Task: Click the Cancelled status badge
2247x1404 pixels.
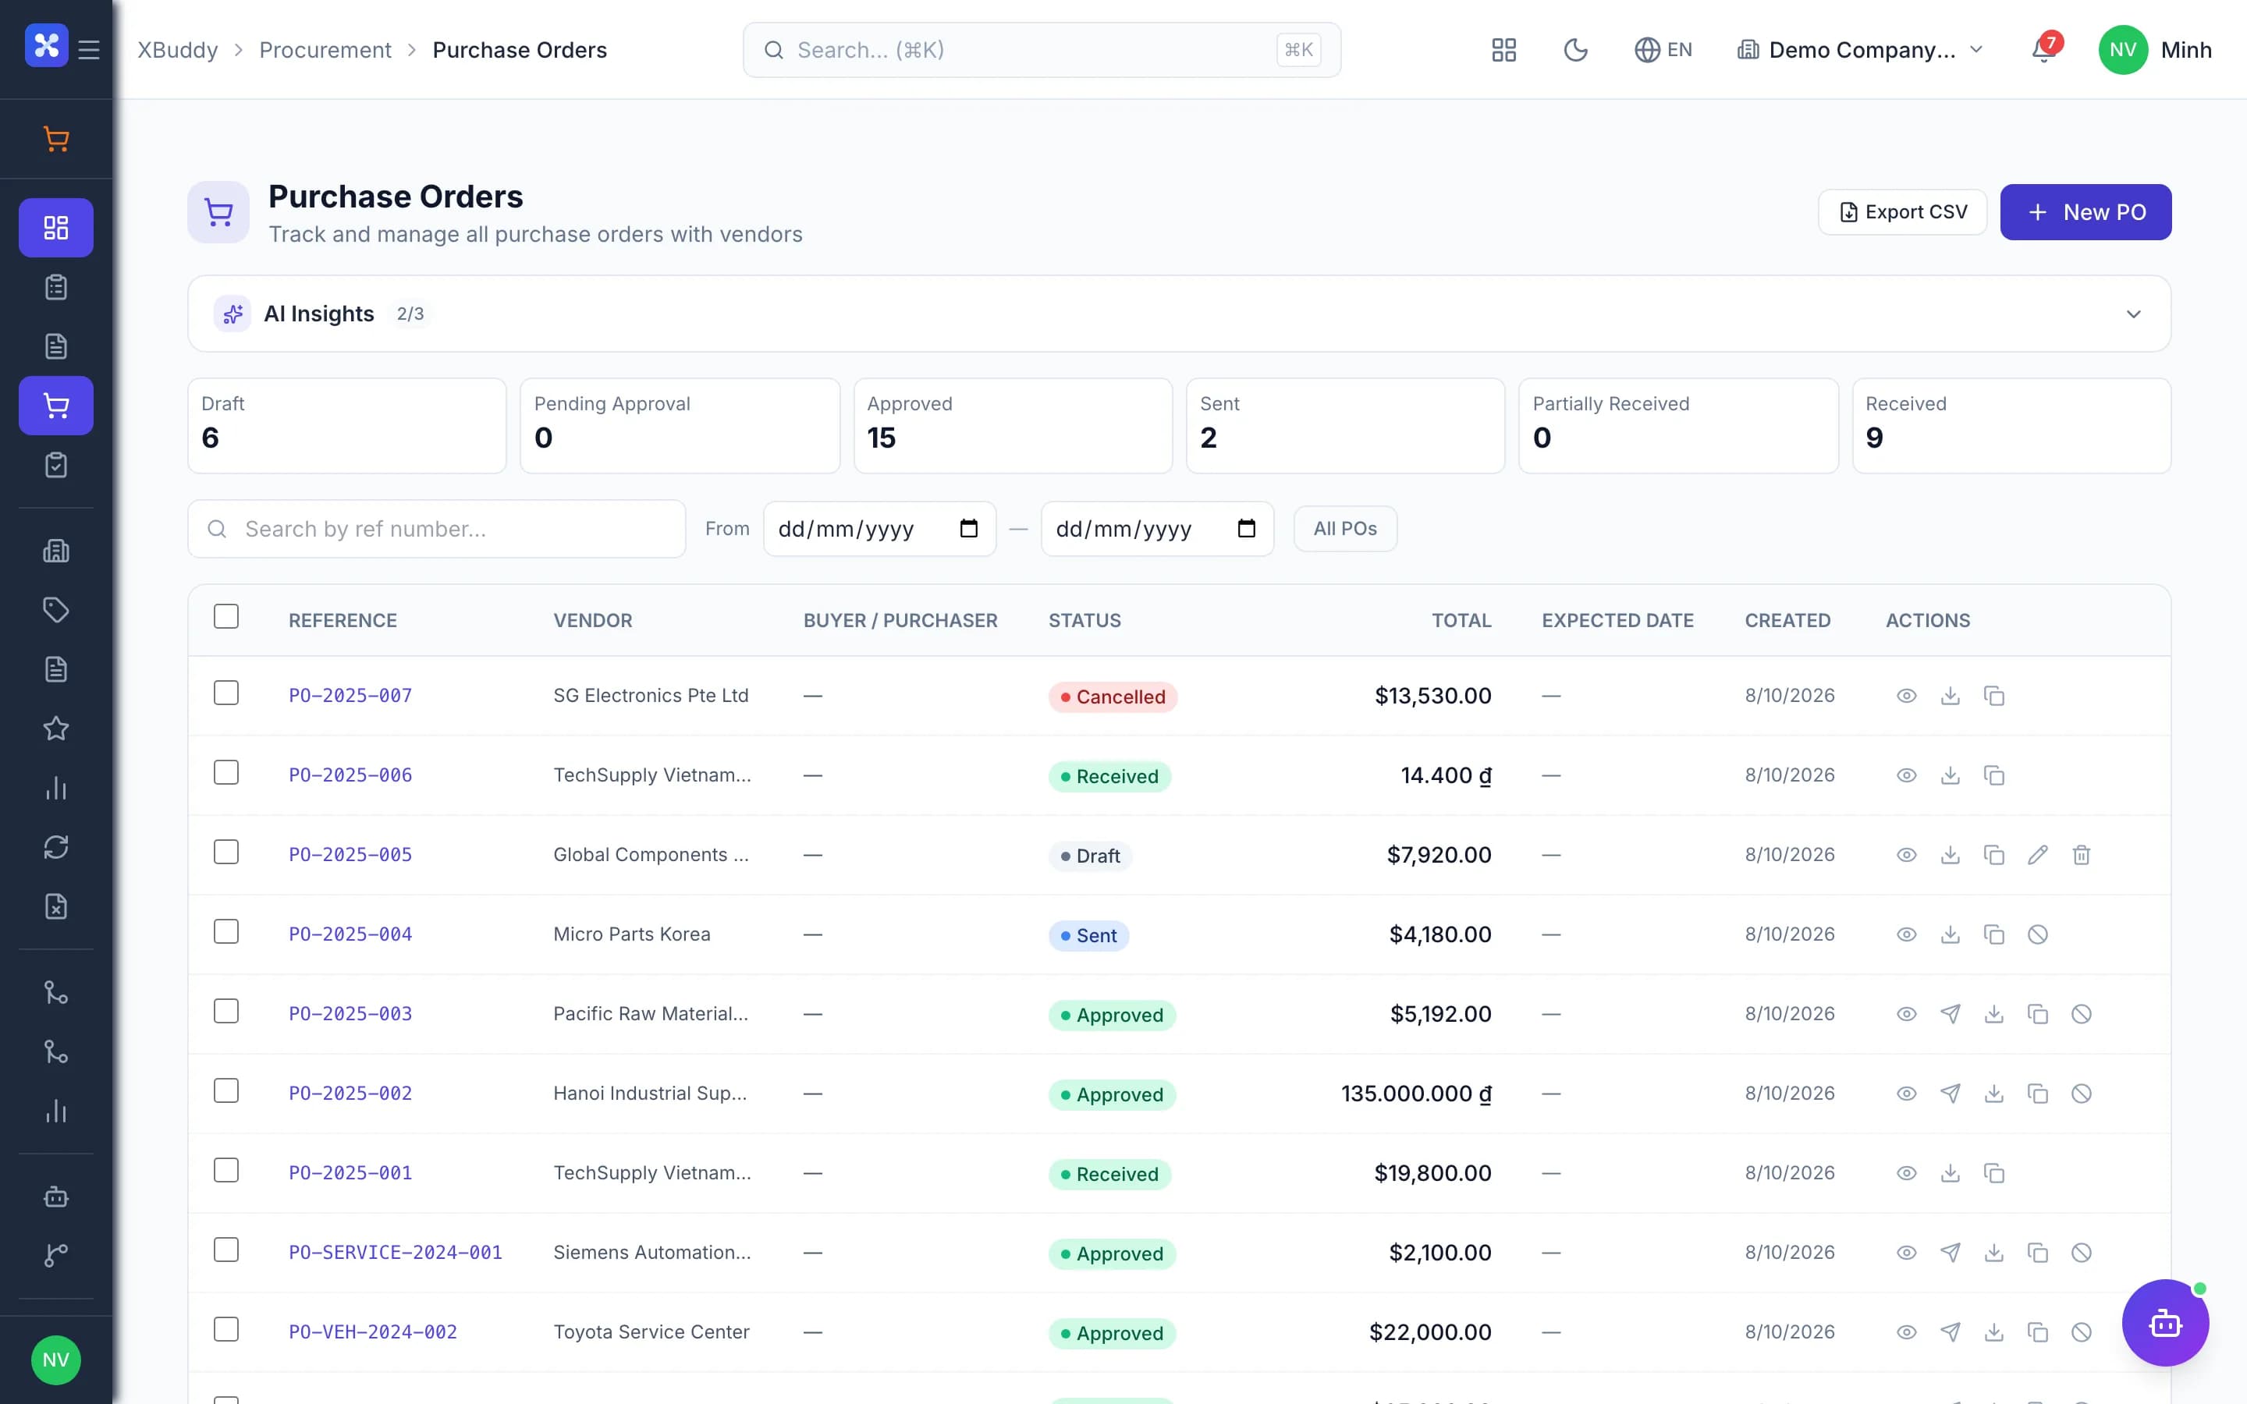Action: tap(1113, 697)
